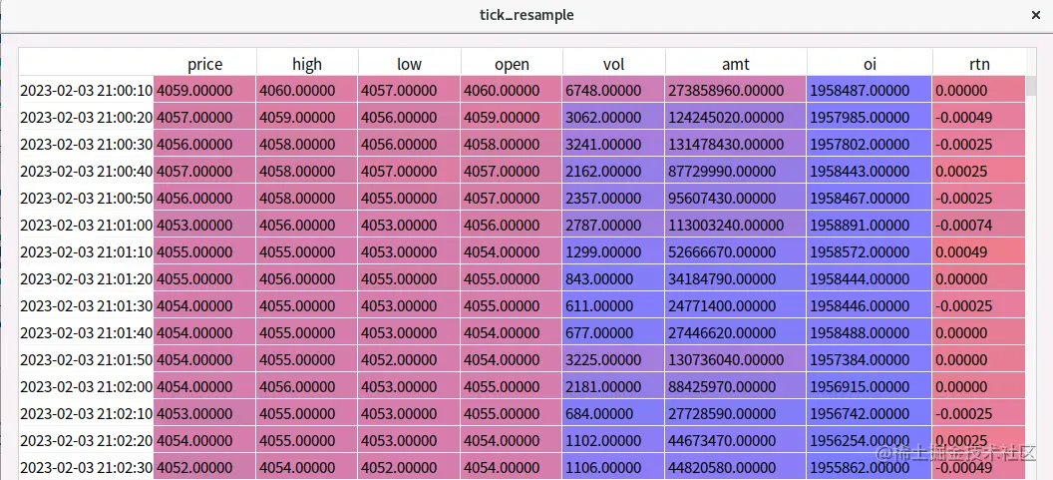Click amt cell 87729990.00000
Image resolution: width=1053 pixels, height=480 pixels.
(736, 171)
